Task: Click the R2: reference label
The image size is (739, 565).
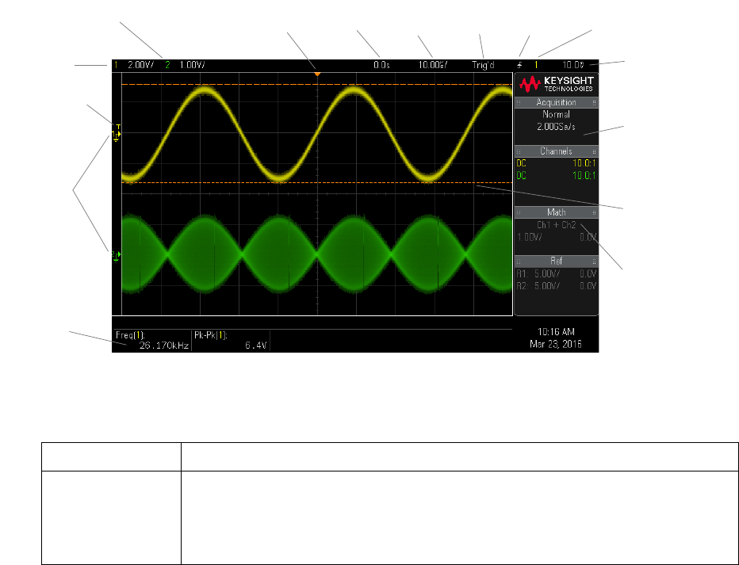Action: coord(523,286)
